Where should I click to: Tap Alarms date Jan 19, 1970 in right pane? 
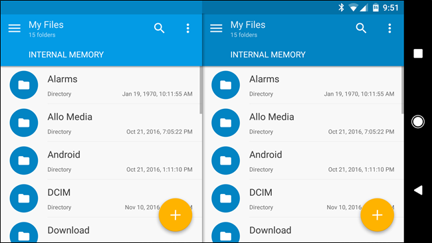(x=359, y=94)
